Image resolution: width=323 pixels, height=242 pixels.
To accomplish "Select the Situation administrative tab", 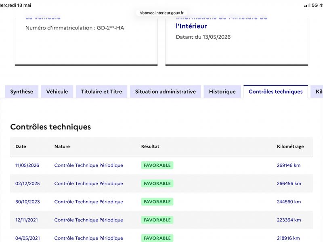I will click(x=166, y=92).
